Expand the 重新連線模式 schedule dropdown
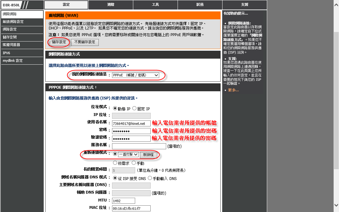Viewport: 339px width, 212px height. [x=128, y=154]
